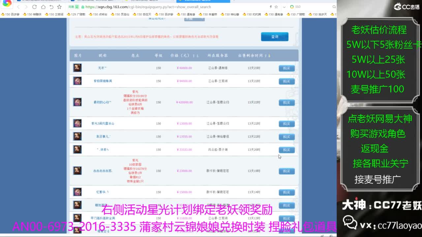This screenshot has width=422, height=237.
Task: Open the 150 兰若词 bookmark
Action: point(54,14)
